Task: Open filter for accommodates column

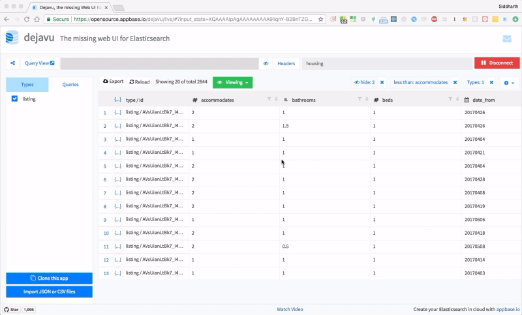Action: 269,99
